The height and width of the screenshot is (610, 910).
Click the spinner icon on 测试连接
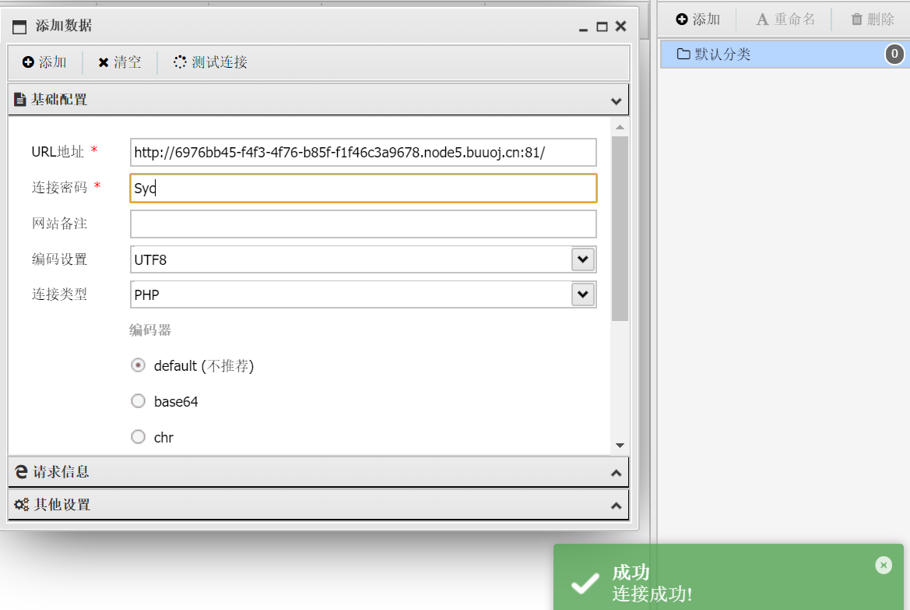[x=180, y=62]
